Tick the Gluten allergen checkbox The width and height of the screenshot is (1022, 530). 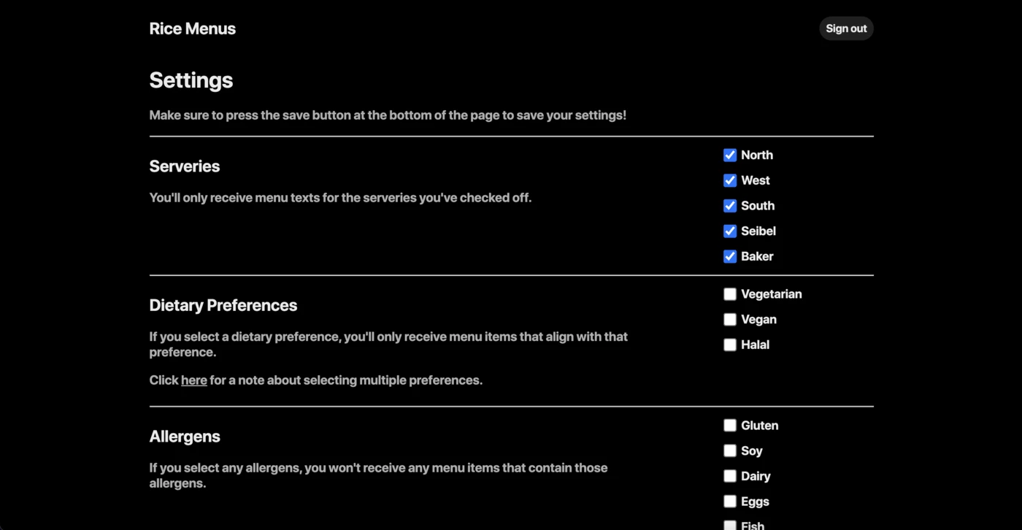(x=730, y=426)
